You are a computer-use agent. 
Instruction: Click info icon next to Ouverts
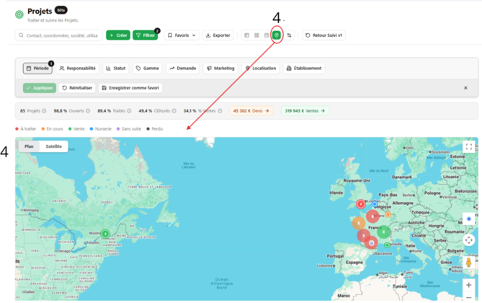pyautogui.click(x=88, y=111)
